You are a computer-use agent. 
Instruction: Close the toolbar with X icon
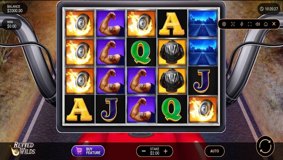tap(274, 24)
